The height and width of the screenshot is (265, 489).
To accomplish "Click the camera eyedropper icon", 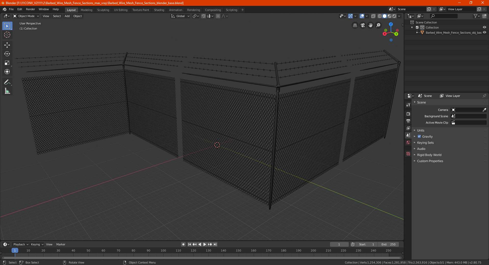I will (484, 110).
